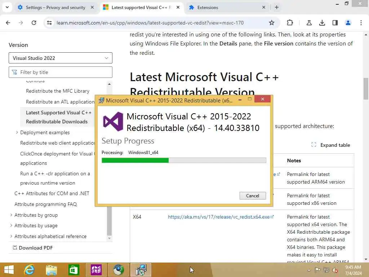Open the taskbar clock and date
The width and height of the screenshot is (369, 277).
pyautogui.click(x=353, y=270)
